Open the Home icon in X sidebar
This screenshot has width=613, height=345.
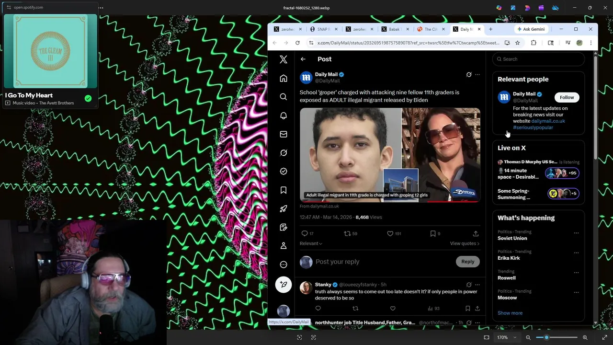click(x=284, y=79)
